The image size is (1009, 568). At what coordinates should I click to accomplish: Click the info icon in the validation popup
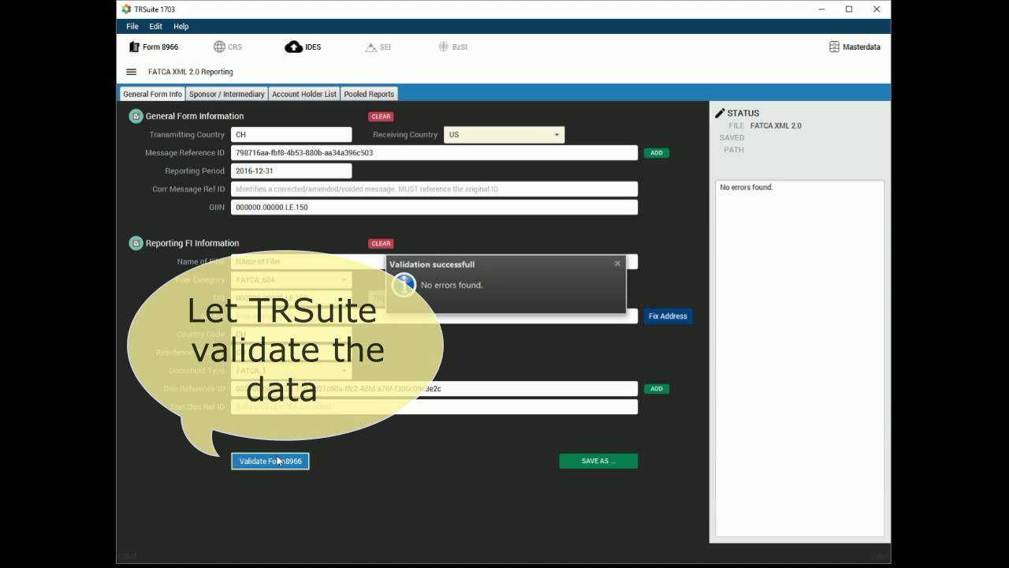[x=404, y=285]
